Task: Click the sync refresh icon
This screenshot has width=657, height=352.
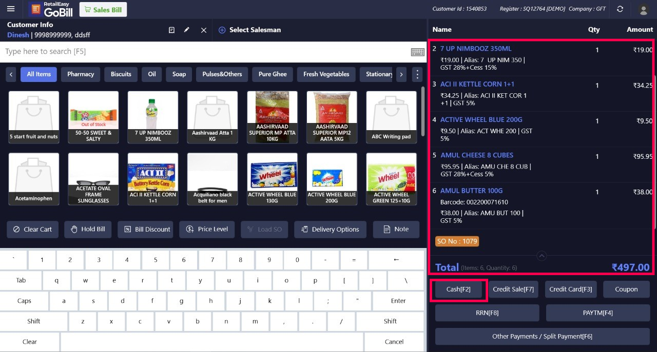Action: coord(620,9)
